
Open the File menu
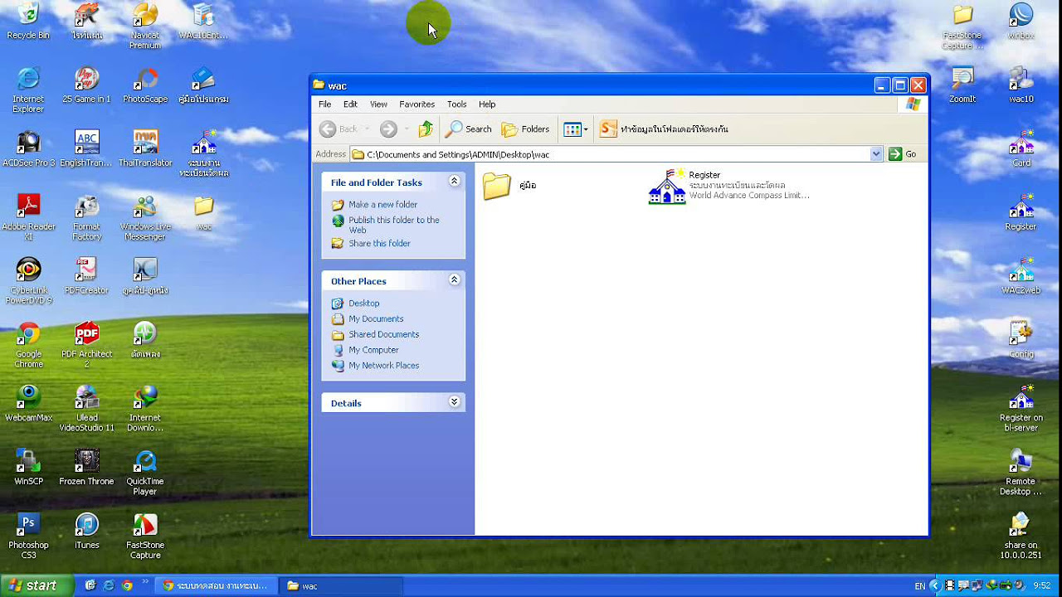pos(324,104)
